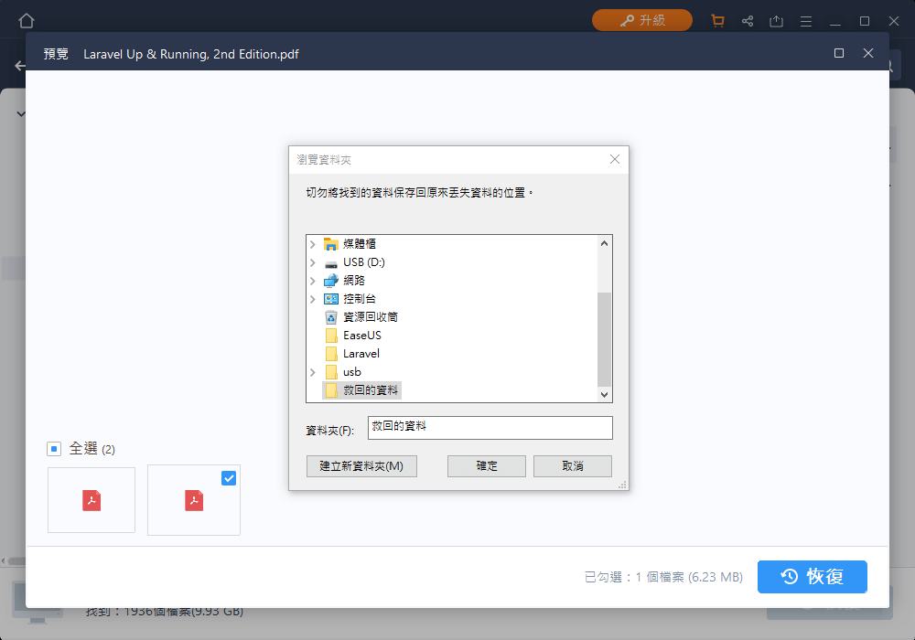Screen dimensions: 915x640
Task: Toggle the 全選 select-all checkbox
Action: pos(53,449)
